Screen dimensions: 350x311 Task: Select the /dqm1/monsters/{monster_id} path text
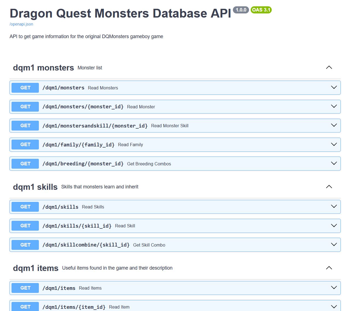click(83, 107)
